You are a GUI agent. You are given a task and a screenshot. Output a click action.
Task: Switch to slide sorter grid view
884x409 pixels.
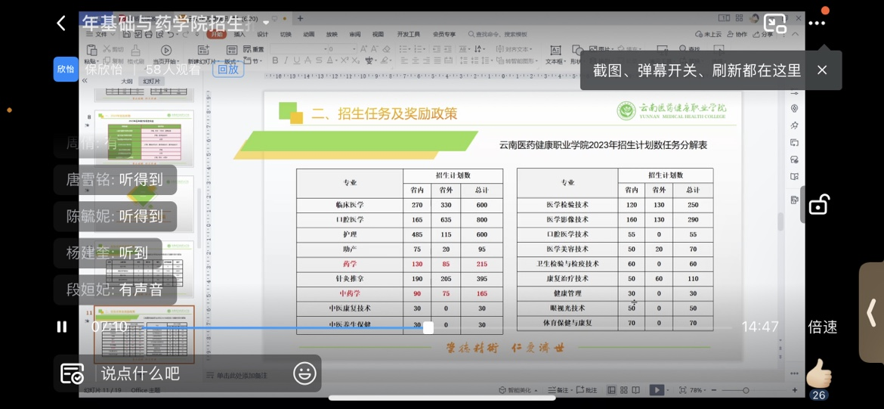[624, 390]
